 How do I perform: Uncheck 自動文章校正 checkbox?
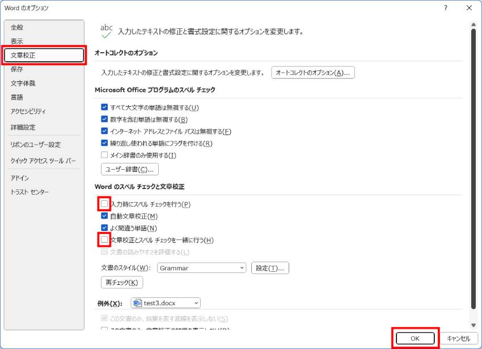(104, 216)
